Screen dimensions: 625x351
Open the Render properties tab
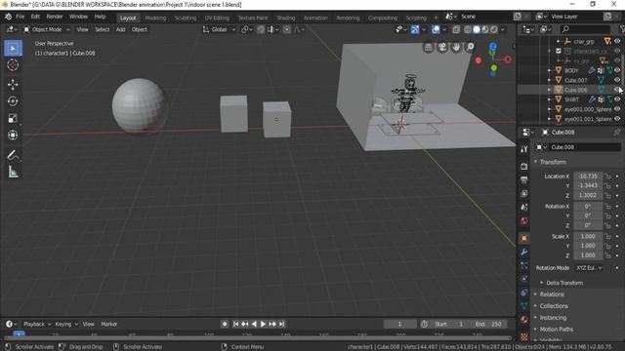[523, 166]
